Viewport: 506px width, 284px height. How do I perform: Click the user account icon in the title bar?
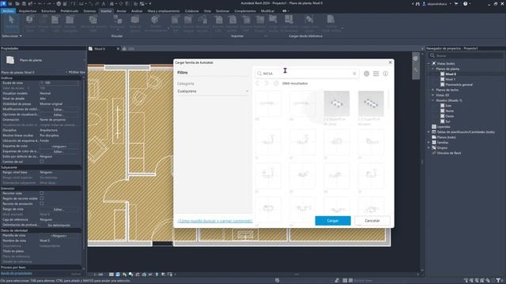click(x=424, y=3)
